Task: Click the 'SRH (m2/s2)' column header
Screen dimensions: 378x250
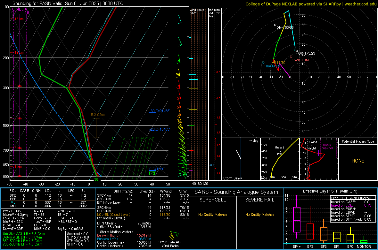Action: (123, 191)
